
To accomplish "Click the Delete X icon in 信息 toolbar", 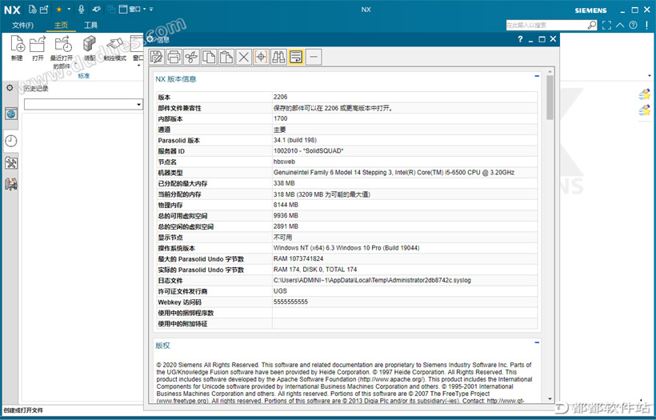I will 243,57.
